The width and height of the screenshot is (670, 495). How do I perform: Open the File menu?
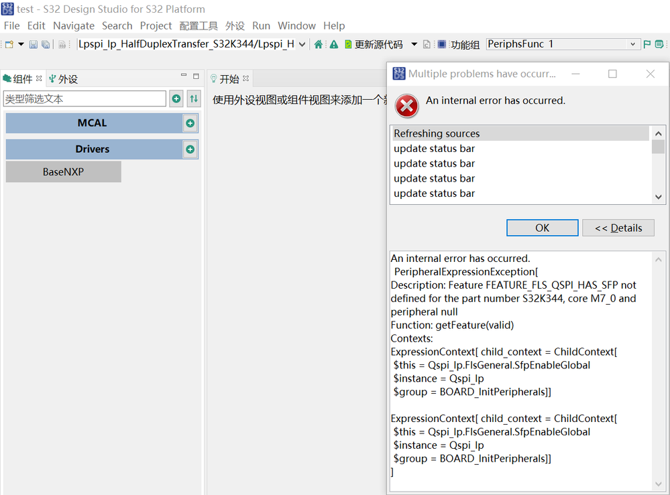tap(12, 25)
